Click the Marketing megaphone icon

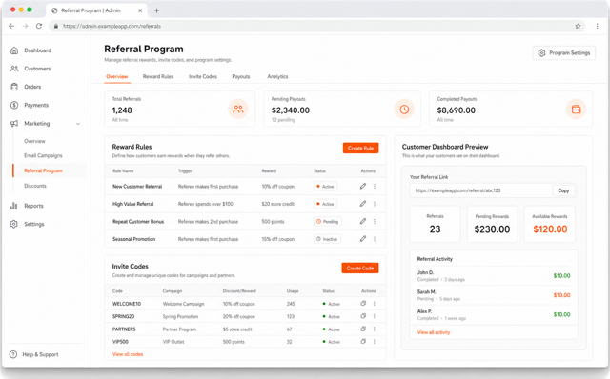coord(14,123)
